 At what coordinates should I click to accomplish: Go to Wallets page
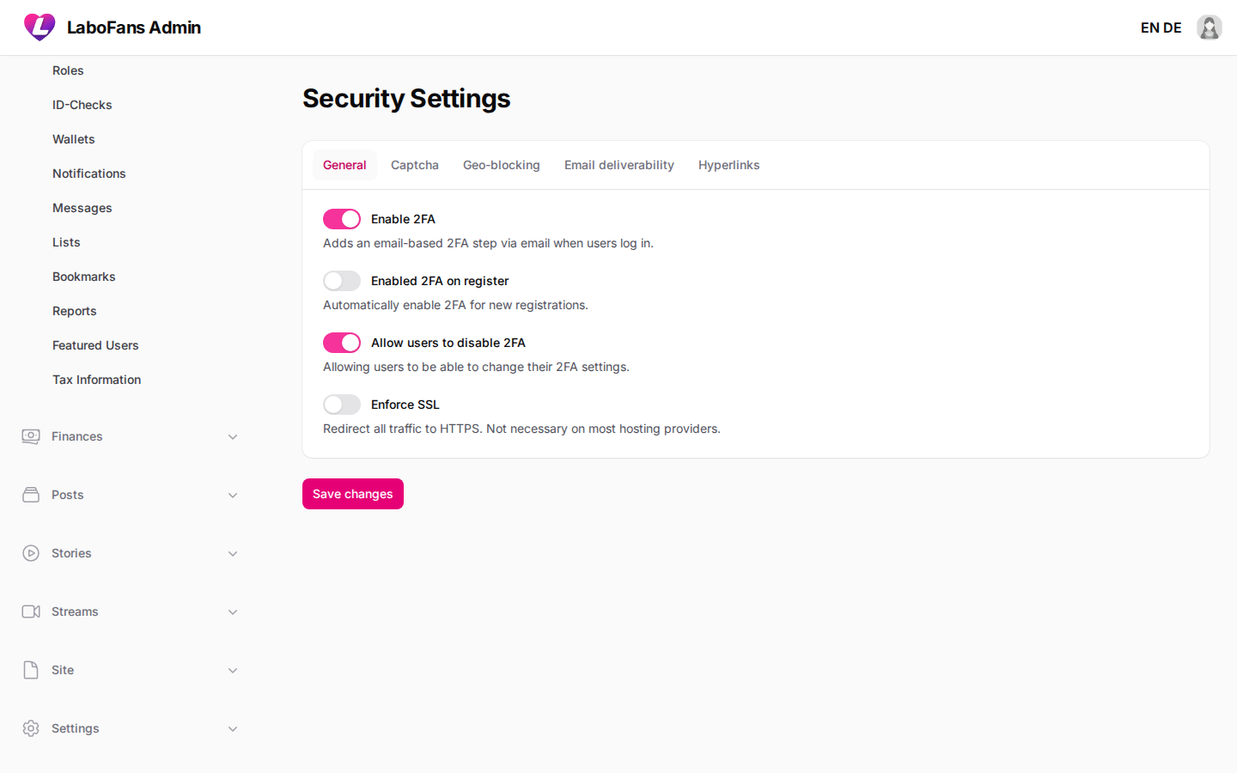pyautogui.click(x=74, y=139)
